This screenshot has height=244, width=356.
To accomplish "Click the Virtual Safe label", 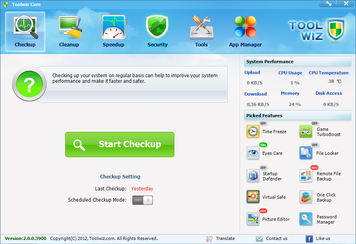I will pos(274,197).
